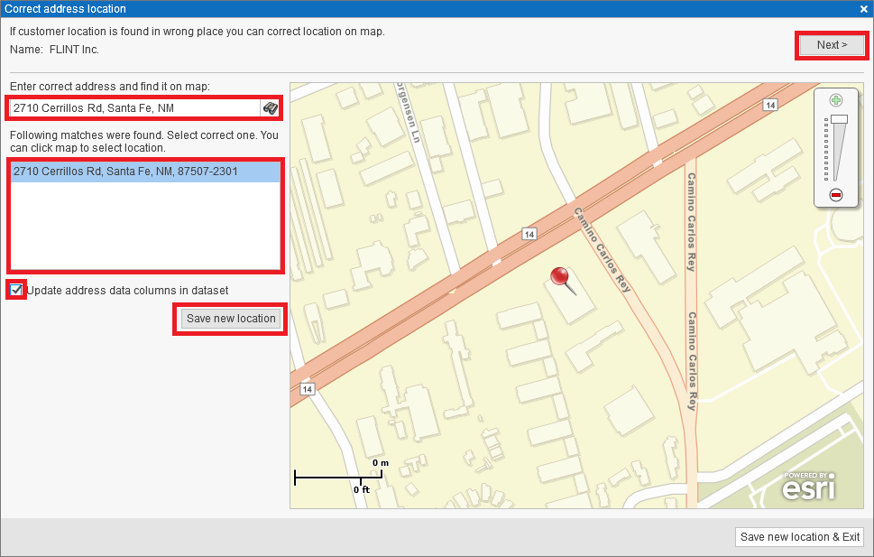Click the binoculars search address icon

tap(270, 108)
